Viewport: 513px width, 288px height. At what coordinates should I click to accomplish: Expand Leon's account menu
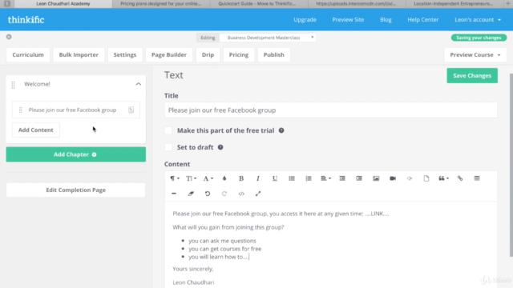[x=478, y=19]
